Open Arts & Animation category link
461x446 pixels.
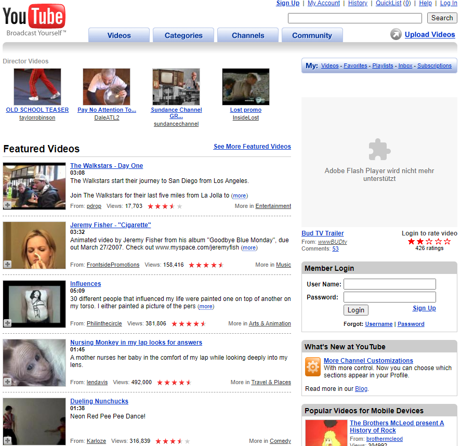click(x=270, y=323)
